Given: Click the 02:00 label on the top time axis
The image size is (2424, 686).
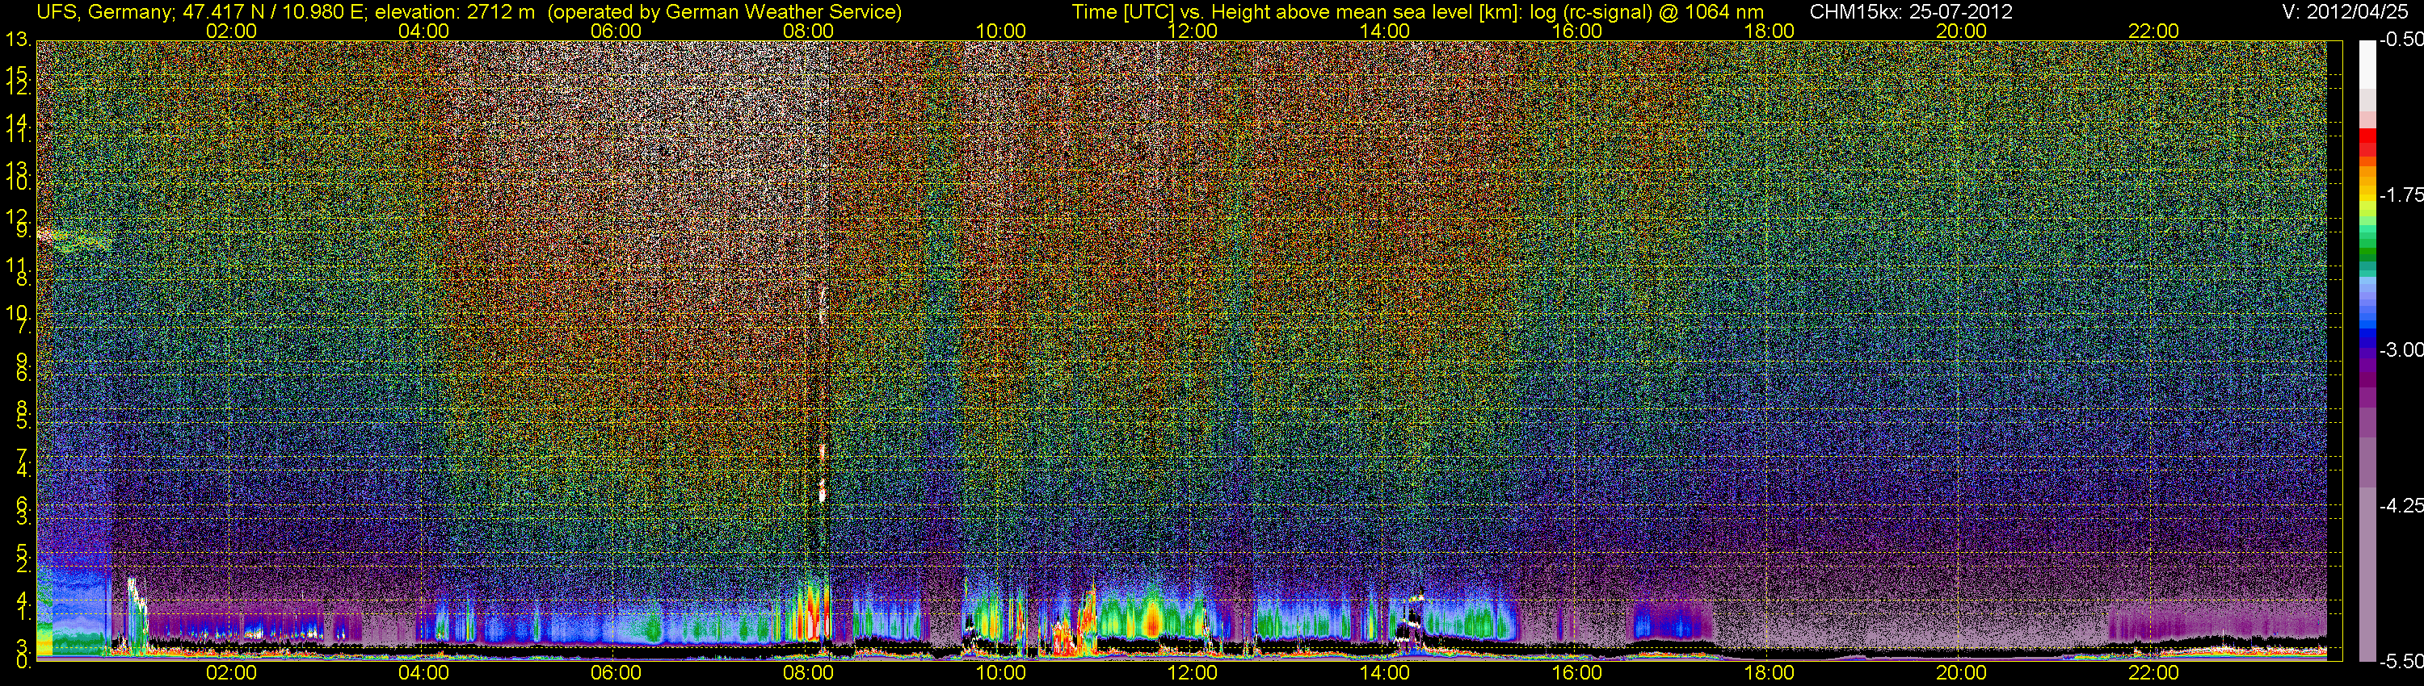Looking at the screenshot, I should point(231,31).
